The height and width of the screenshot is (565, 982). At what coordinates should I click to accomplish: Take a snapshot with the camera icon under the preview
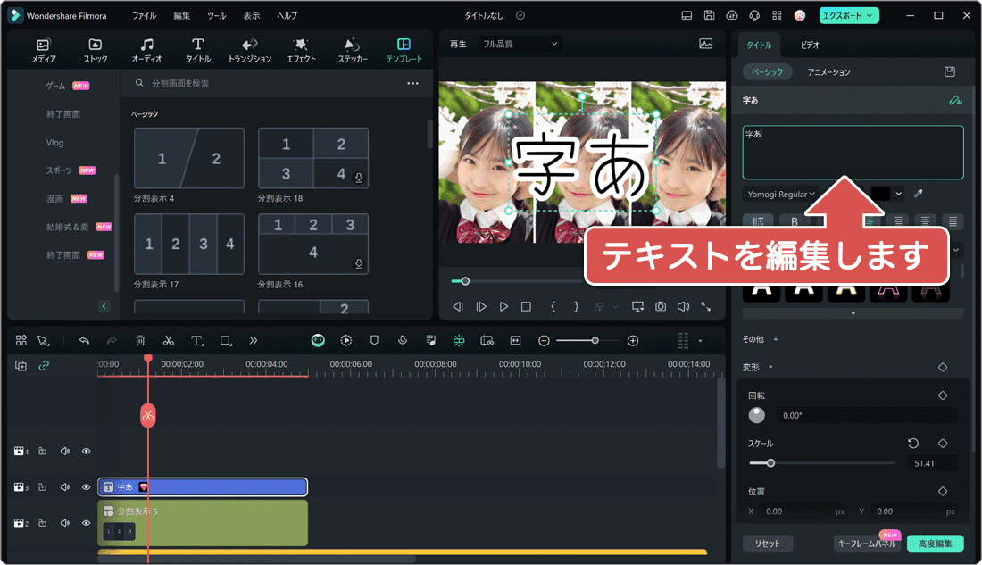click(x=660, y=306)
